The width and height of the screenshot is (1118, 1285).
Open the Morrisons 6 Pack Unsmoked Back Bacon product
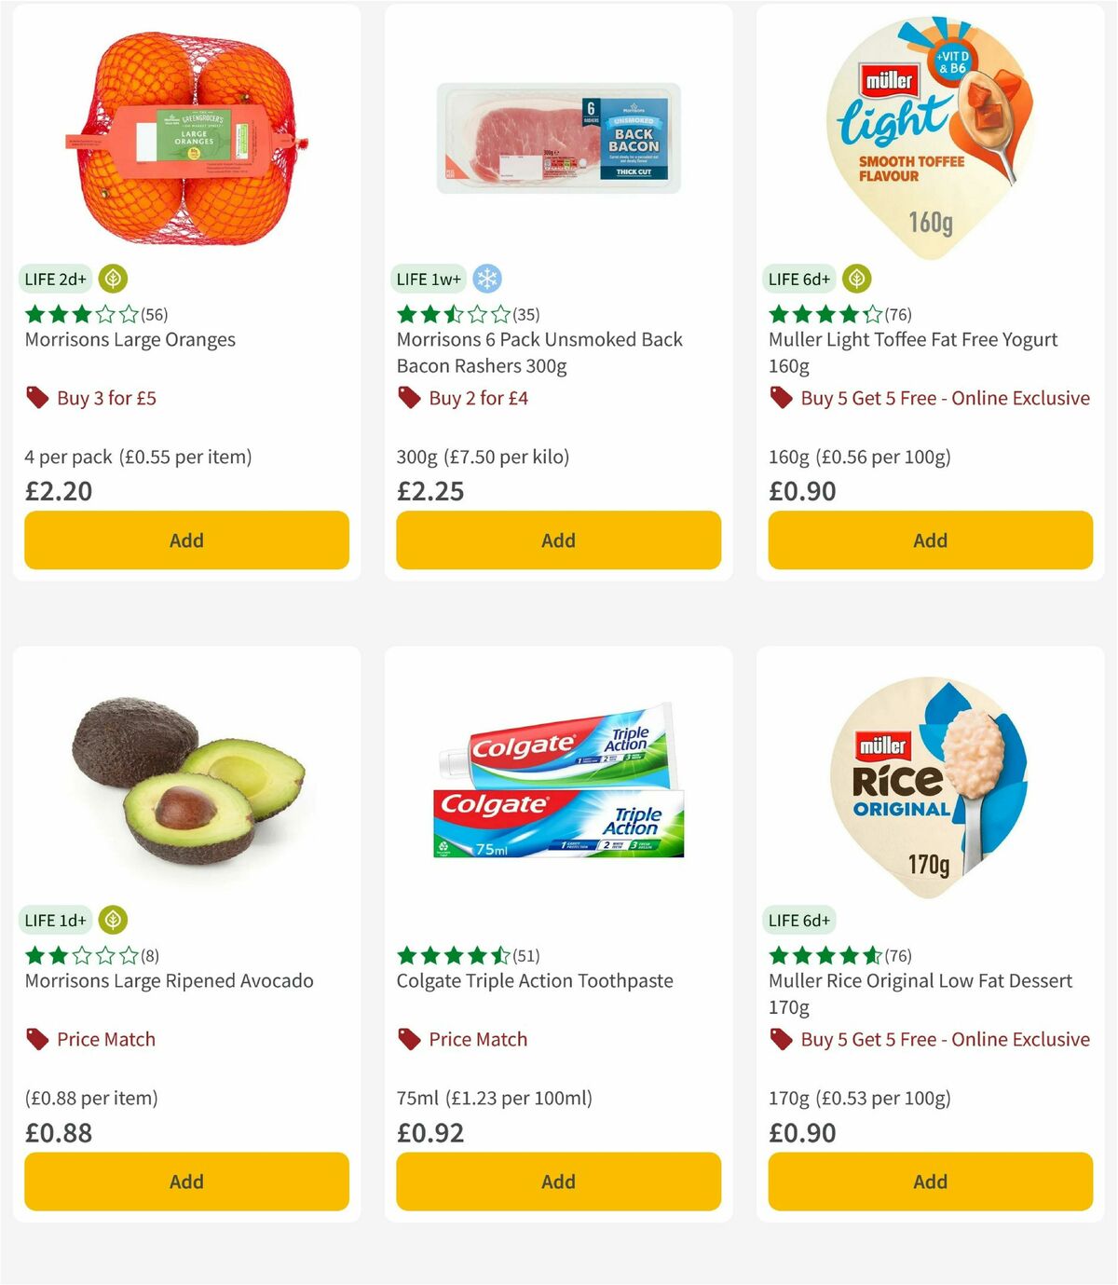click(539, 352)
